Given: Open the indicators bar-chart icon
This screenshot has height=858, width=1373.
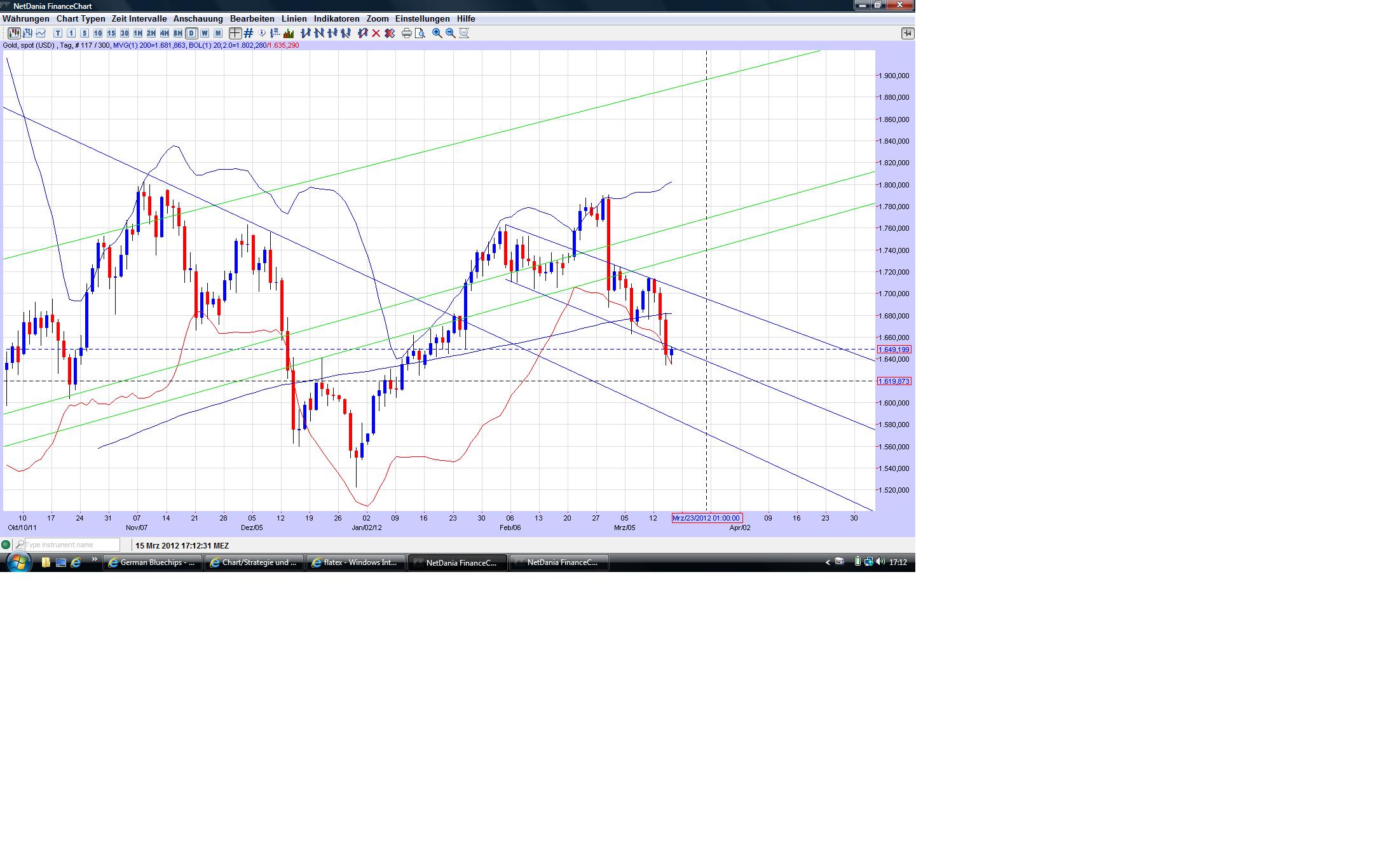Looking at the screenshot, I should point(289,33).
